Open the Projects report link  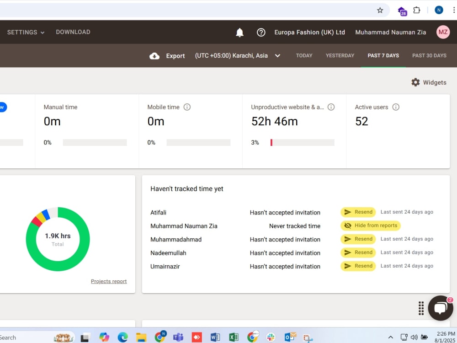point(109,281)
